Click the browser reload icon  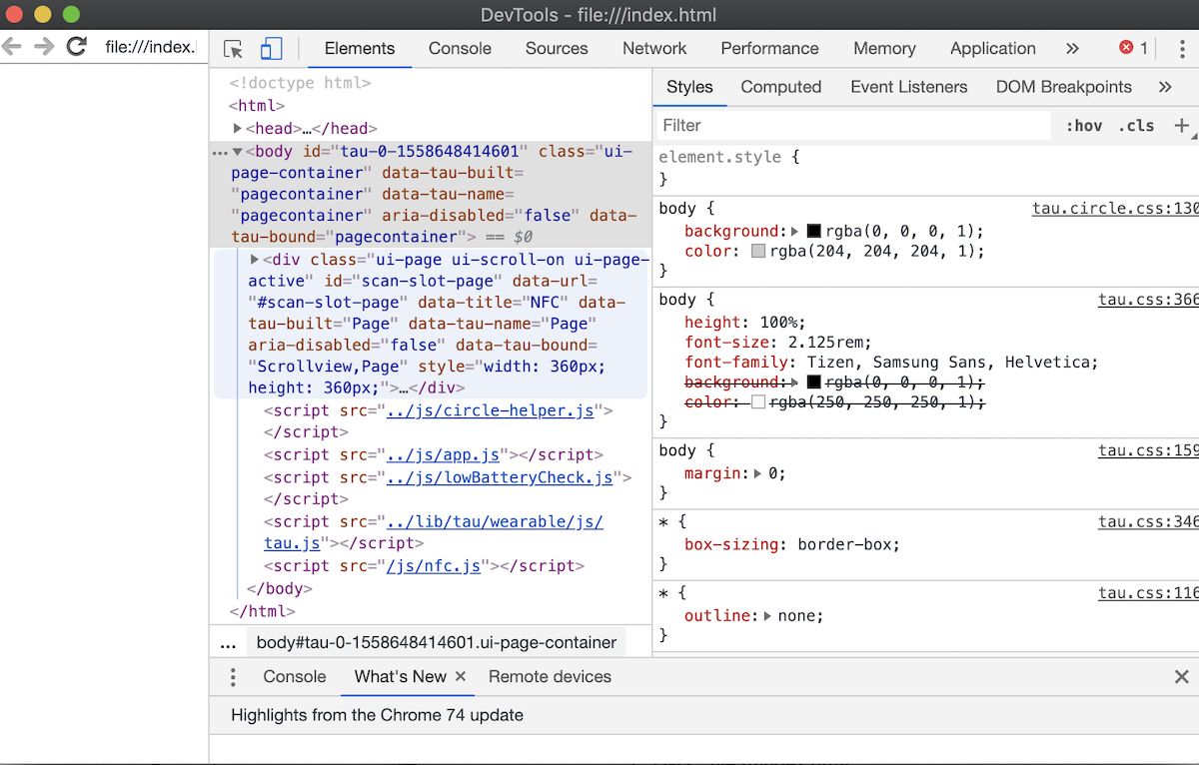click(76, 46)
